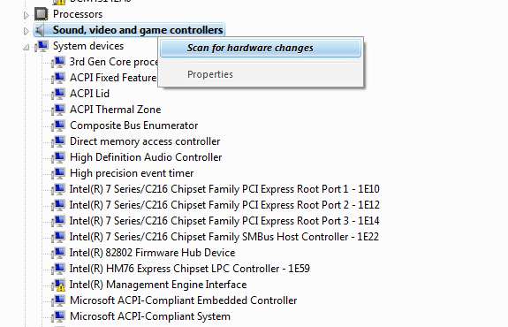The width and height of the screenshot is (508, 327).
Task: Click the High Definition Audio Controller icon
Action: point(58,157)
